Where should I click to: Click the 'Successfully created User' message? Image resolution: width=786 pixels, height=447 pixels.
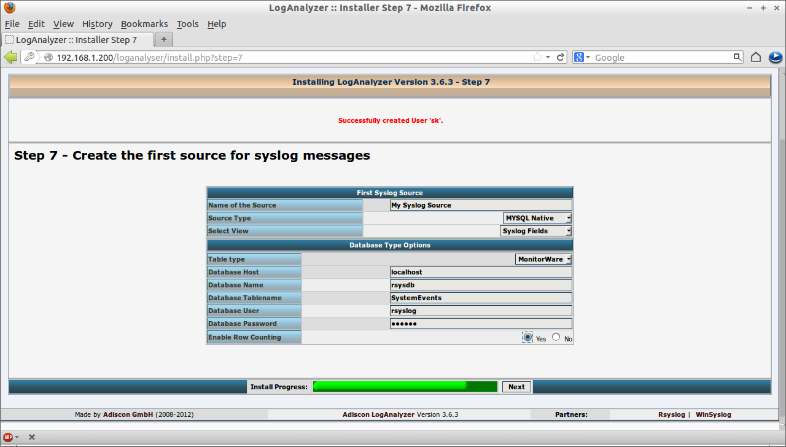[391, 120]
